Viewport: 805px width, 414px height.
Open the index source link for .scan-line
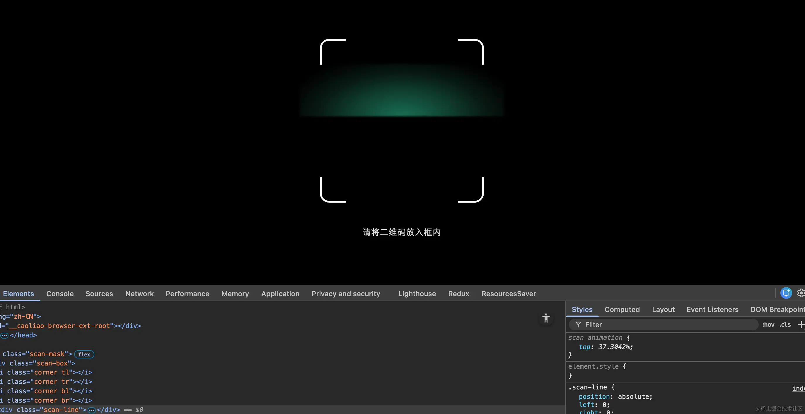[798, 388]
